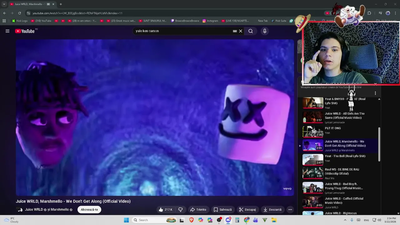The image size is (400, 225).
Task: Open Discord from the taskbar
Action: pyautogui.click(x=228, y=220)
